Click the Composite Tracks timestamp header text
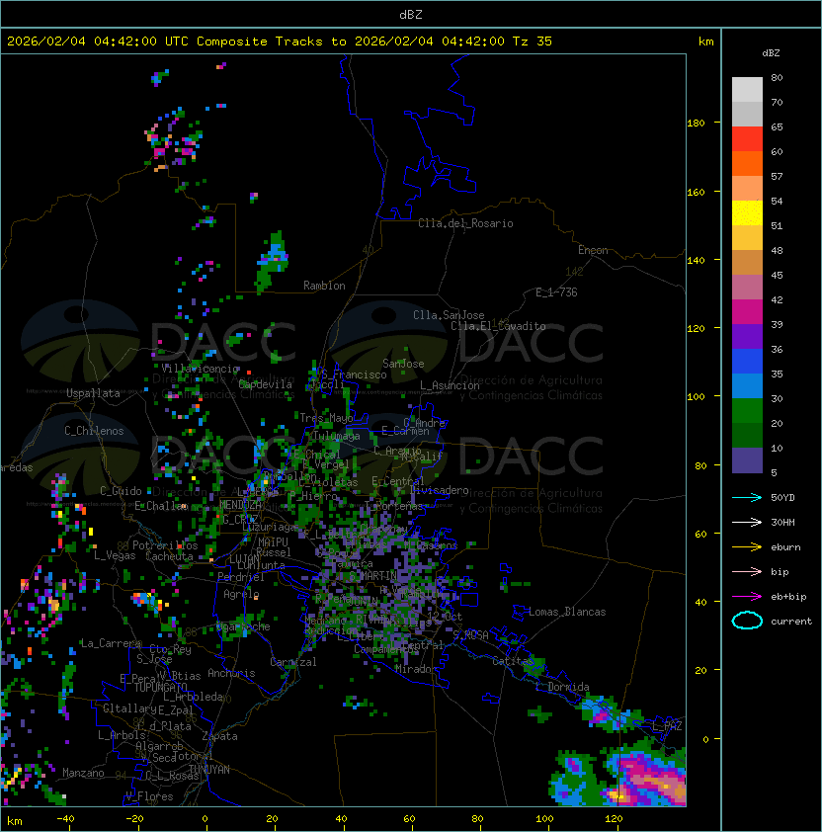Viewport: 822px width, 832px height. pos(280,42)
